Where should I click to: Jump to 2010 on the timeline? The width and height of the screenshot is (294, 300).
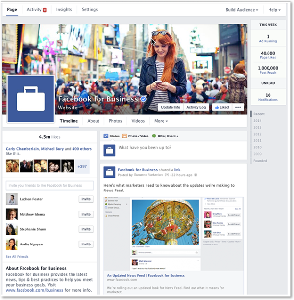257,147
